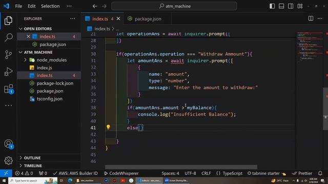
Task: Open tsconfig.json in the explorer
Action: pyautogui.click(x=50, y=99)
